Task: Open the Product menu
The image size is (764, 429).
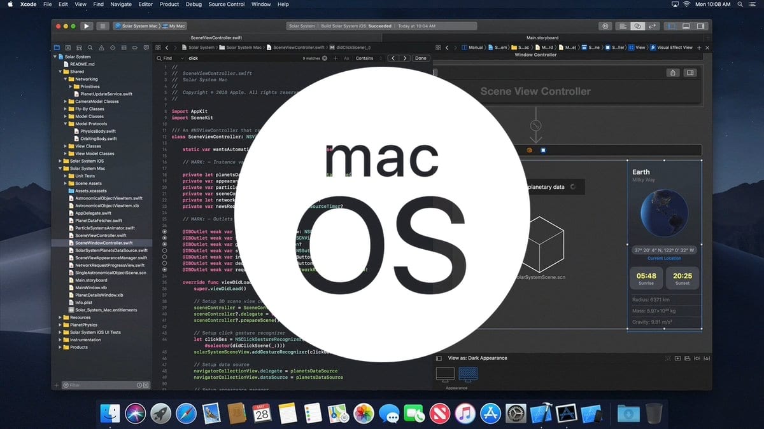Action: (x=169, y=4)
